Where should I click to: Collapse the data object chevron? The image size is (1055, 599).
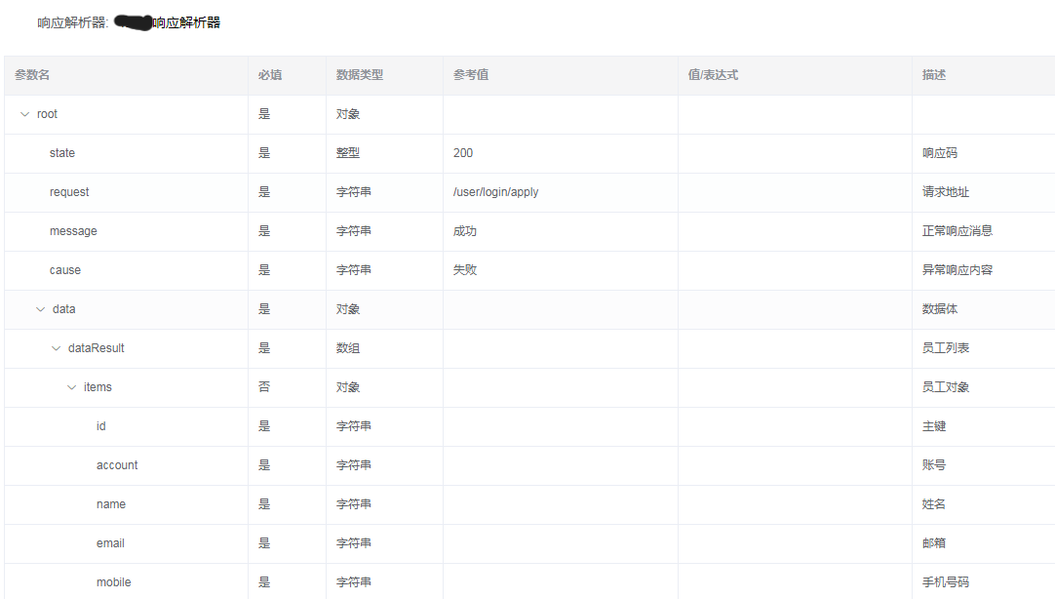[x=40, y=309]
